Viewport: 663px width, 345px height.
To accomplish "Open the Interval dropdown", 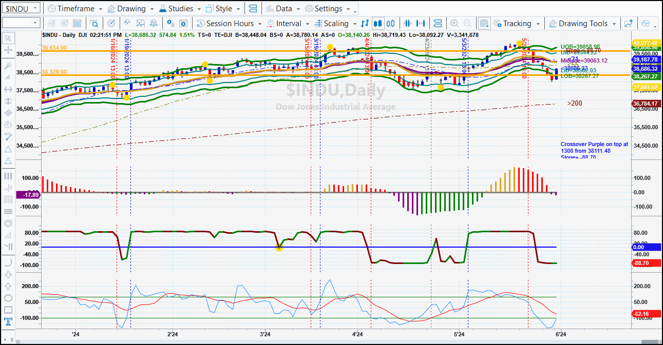I will 288,24.
